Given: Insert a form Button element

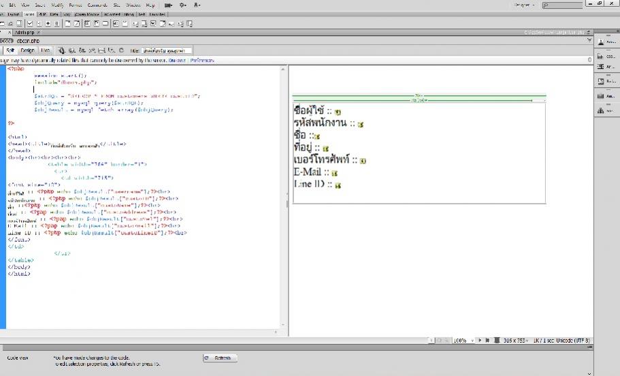Looking at the screenshot, I should (105, 24).
